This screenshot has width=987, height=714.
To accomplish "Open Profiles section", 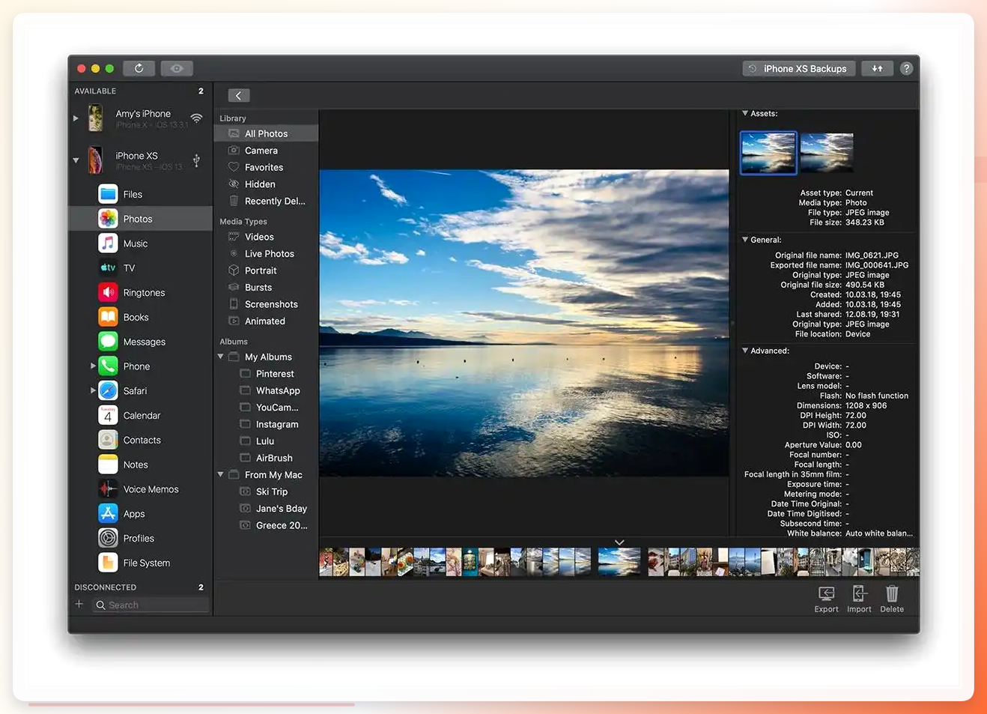I will tap(142, 538).
